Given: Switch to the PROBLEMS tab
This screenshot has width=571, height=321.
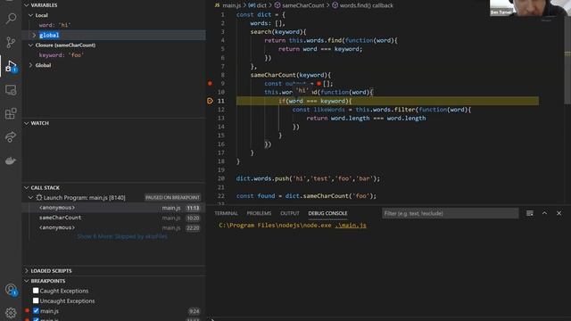Looking at the screenshot, I should coord(259,213).
